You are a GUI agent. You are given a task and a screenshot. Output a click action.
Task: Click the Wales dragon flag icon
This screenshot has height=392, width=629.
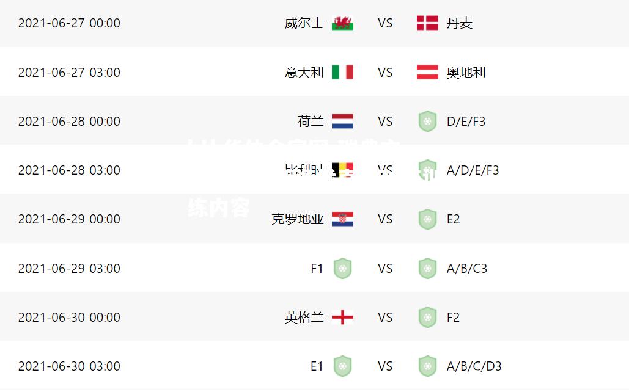click(x=342, y=23)
